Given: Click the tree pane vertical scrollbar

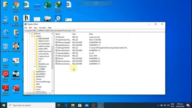Looking at the screenshot, I should pos(52,58).
